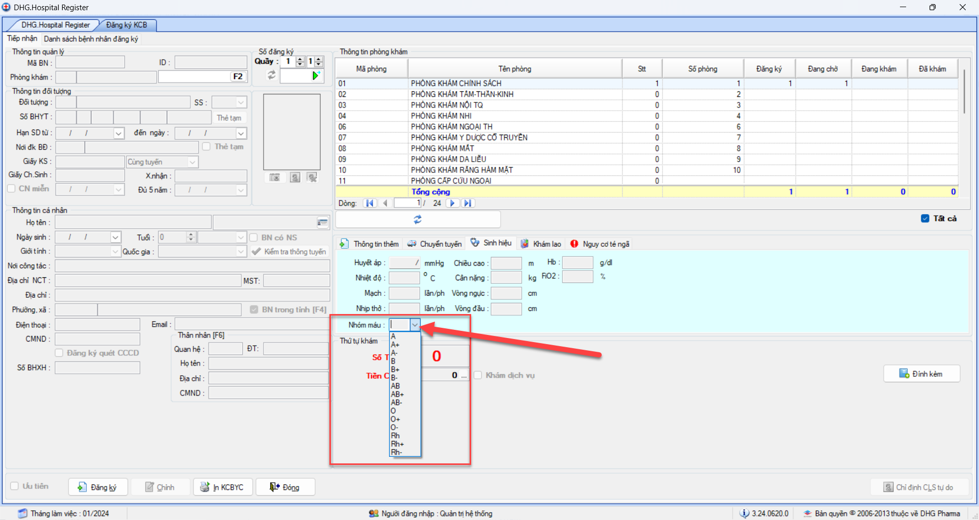Switch to Nguy cơ té ngã tab
Screen dimensions: 979x520
click(600, 244)
